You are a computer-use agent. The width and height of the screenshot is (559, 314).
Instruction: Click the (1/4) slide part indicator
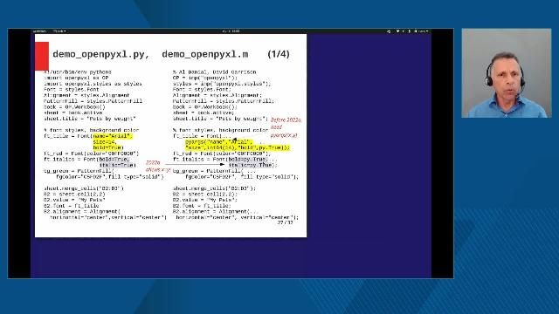[x=279, y=54]
